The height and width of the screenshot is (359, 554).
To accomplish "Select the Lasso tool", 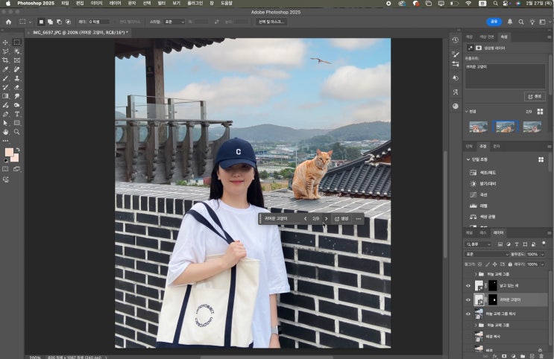I will pyautogui.click(x=5, y=51).
